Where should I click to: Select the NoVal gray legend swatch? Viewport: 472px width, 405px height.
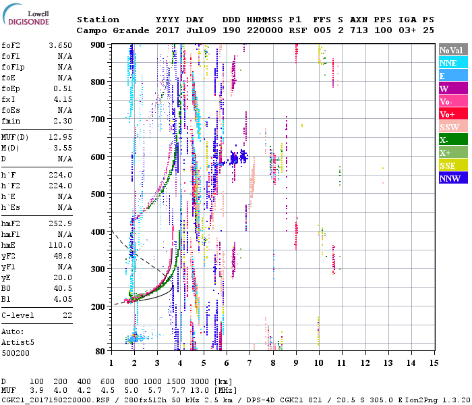(x=452, y=50)
